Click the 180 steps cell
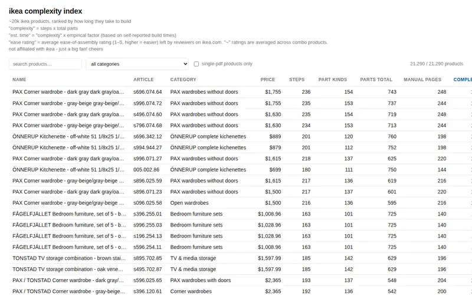472x295 pixels. click(306, 169)
